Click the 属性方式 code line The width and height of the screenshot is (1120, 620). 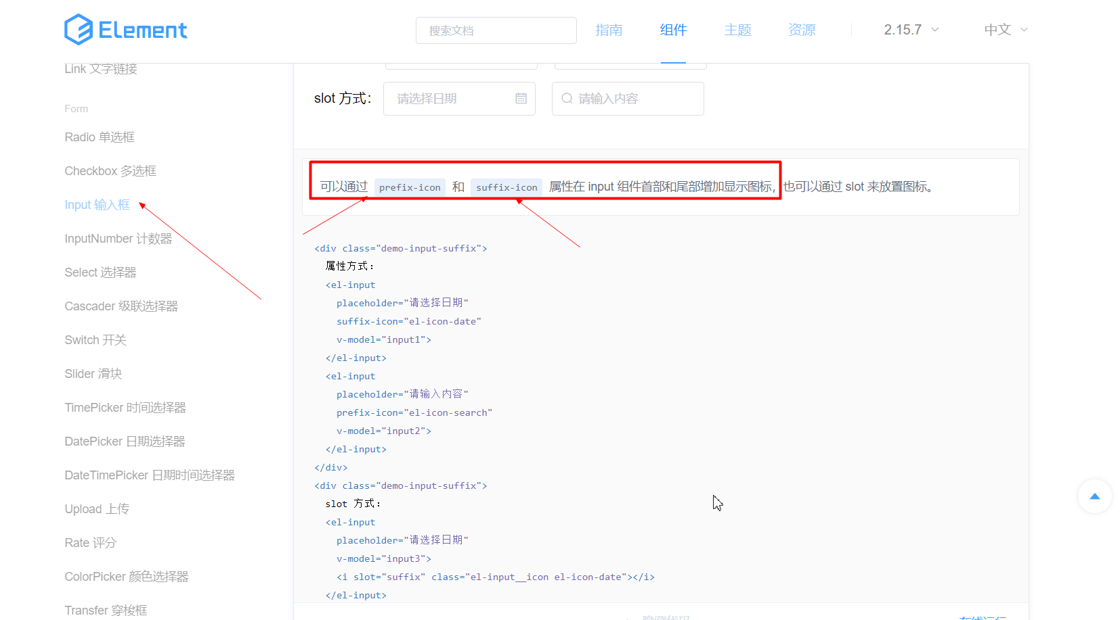point(350,266)
